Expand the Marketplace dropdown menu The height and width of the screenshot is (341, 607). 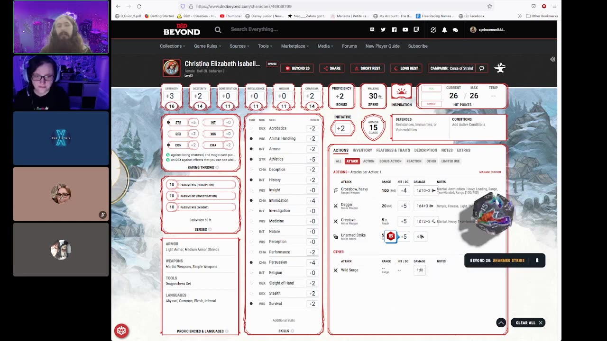pos(295,46)
